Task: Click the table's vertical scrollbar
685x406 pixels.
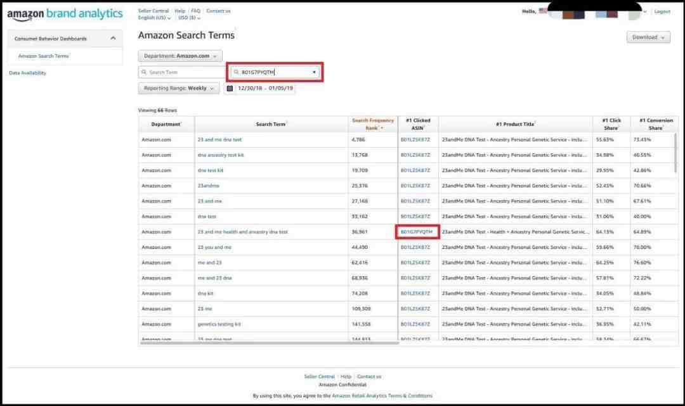Action: coord(676,153)
